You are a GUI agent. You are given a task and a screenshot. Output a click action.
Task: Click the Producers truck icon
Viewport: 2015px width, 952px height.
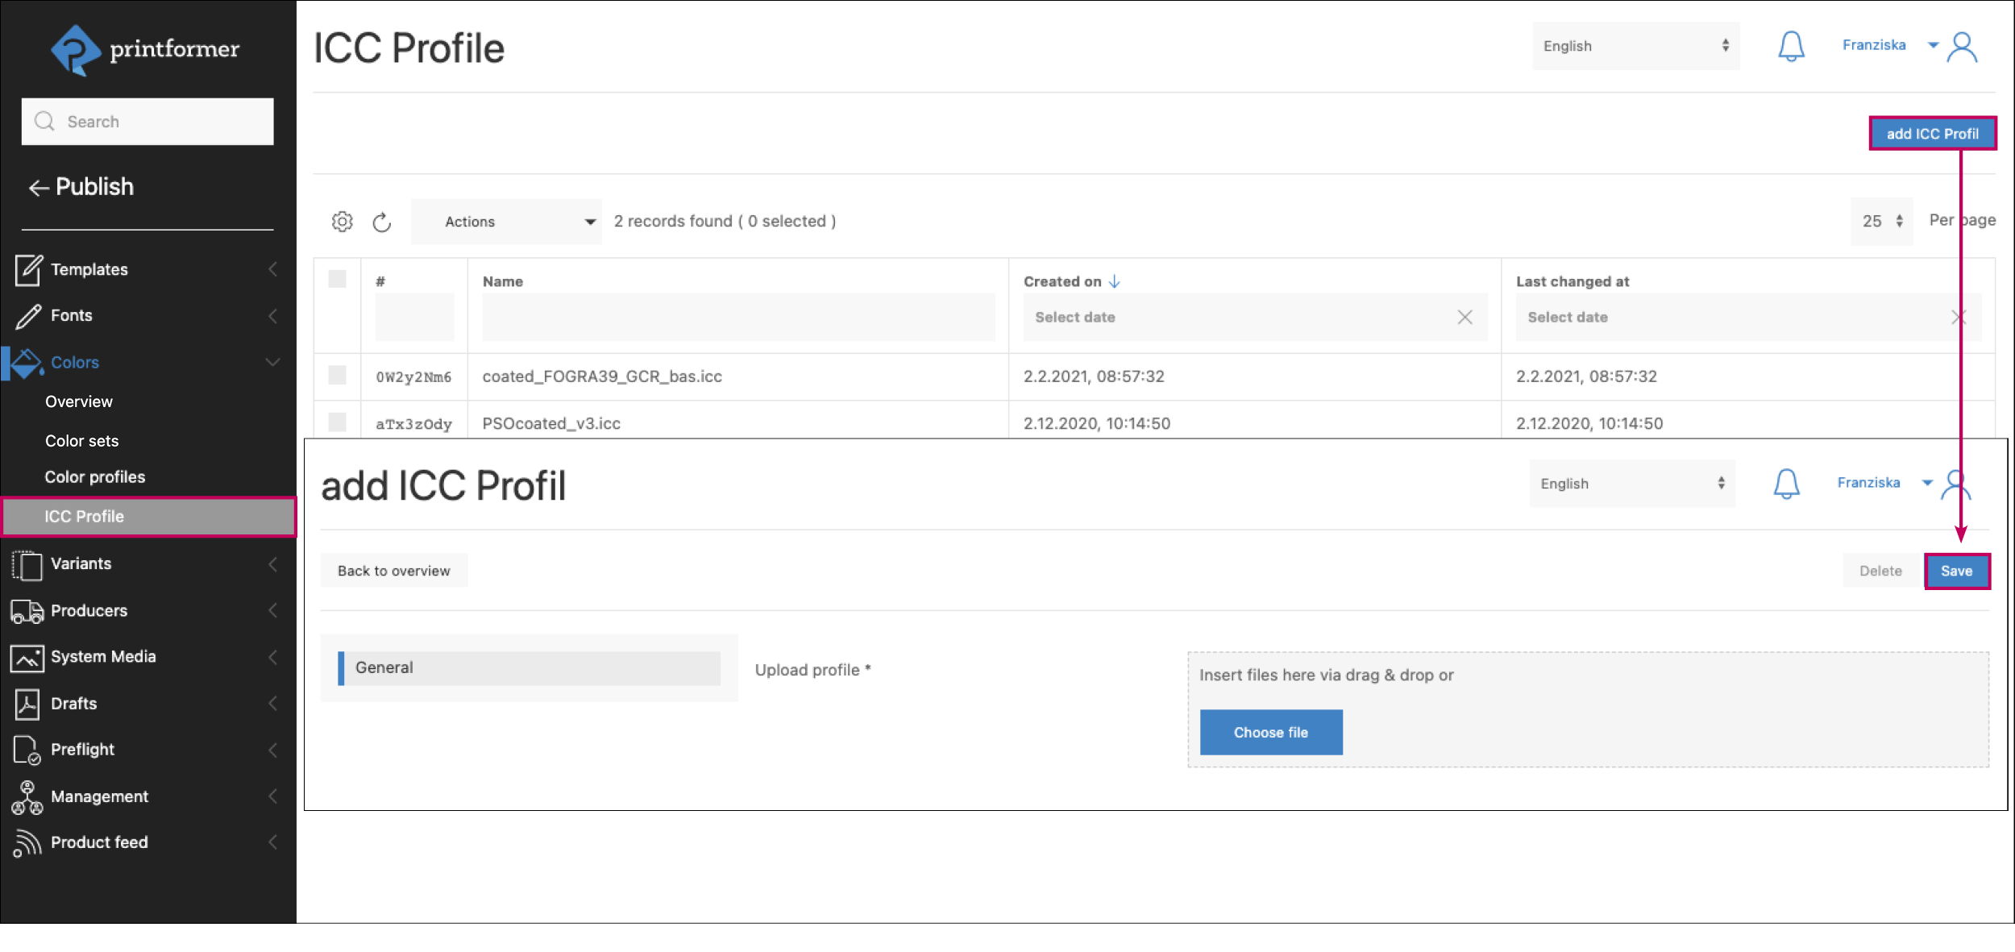27,611
